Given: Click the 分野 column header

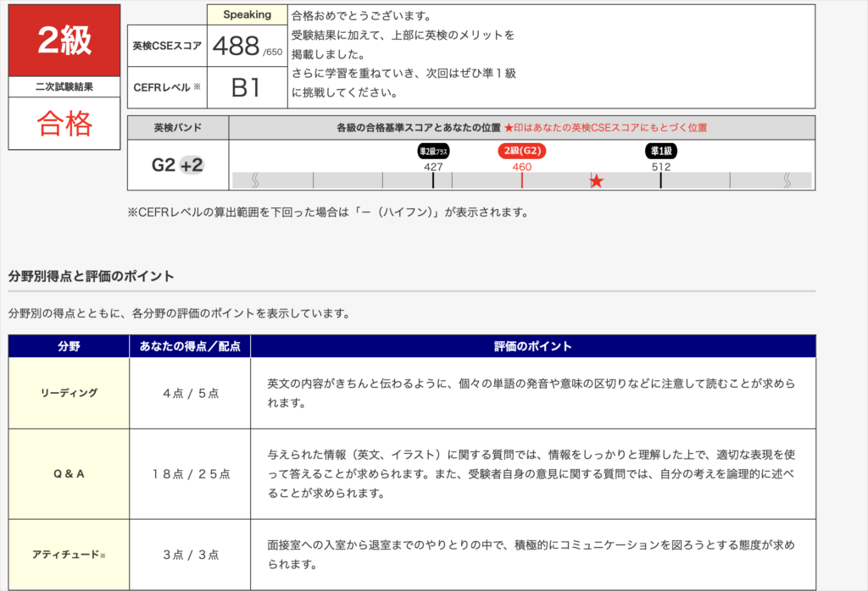Looking at the screenshot, I should (68, 345).
